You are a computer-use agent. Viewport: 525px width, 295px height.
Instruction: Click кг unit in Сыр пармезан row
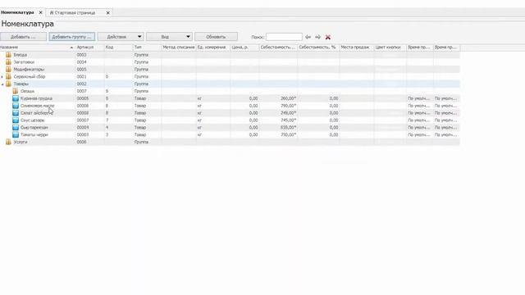click(199, 128)
